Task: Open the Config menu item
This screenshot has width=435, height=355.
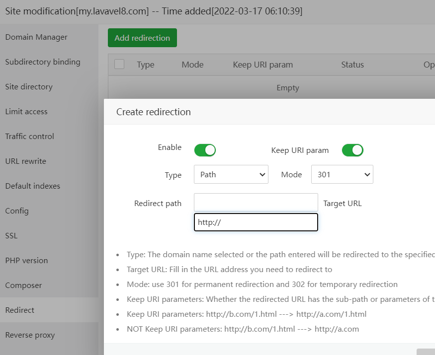Action: point(17,211)
